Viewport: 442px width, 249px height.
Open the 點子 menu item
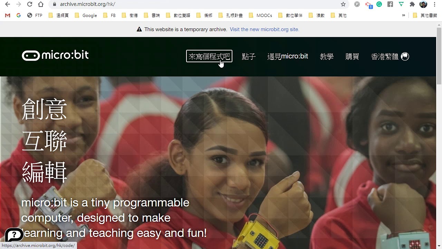click(x=249, y=56)
